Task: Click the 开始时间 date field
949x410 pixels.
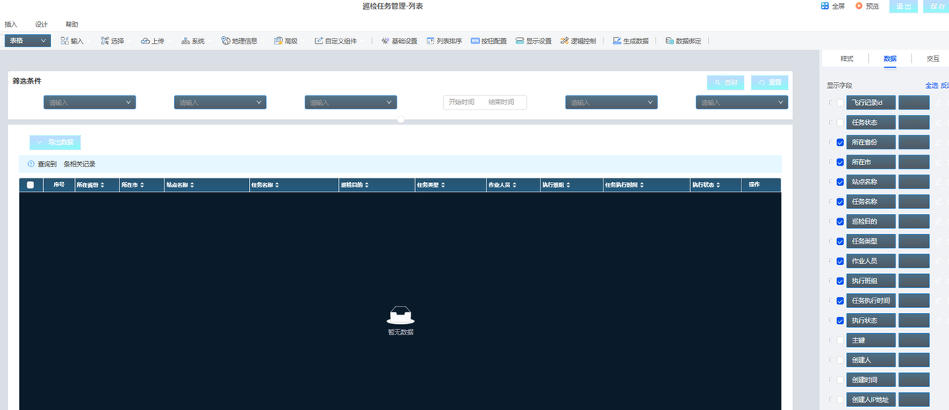Action: 461,102
